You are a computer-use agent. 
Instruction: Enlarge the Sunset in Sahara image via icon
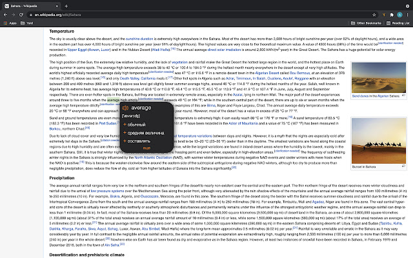[x=403, y=166]
